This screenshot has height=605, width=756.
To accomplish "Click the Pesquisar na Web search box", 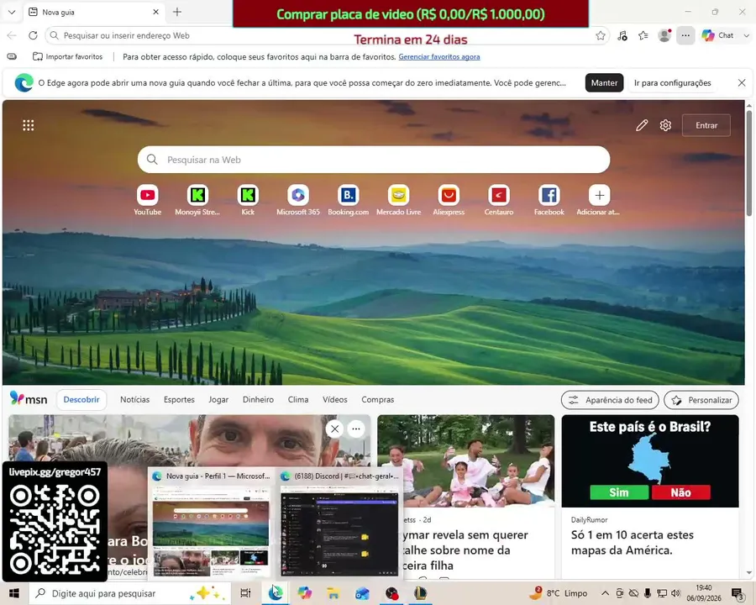I will tap(374, 160).
